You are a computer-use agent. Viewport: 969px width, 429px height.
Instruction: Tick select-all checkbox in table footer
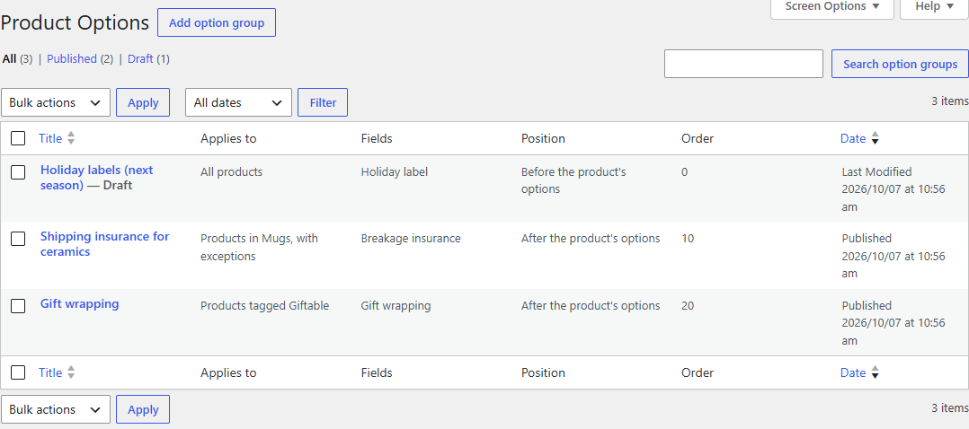click(19, 372)
